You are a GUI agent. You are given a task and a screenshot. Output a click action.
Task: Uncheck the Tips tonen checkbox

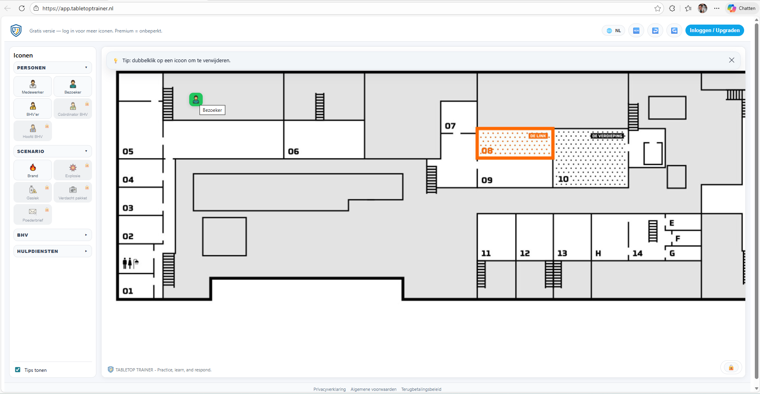(18, 370)
